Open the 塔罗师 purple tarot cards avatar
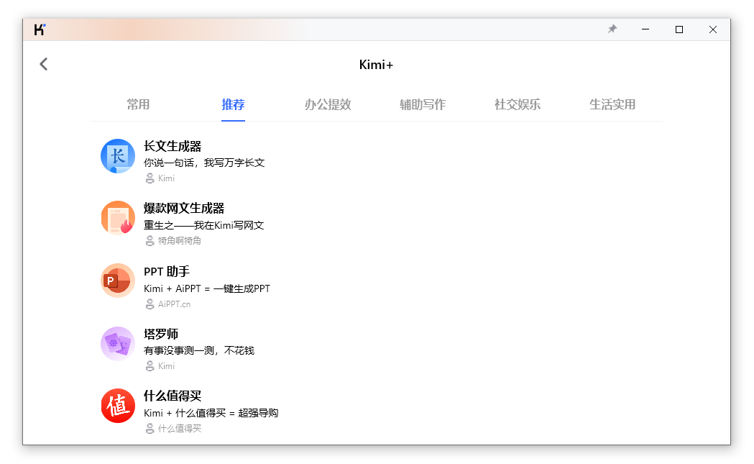Viewport: 754px width, 464px height. [x=118, y=344]
